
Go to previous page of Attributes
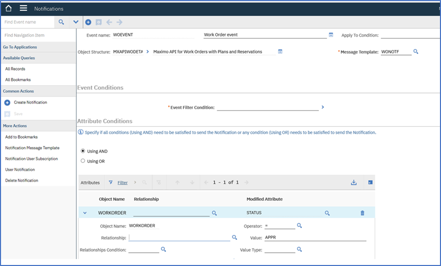tap(206, 183)
